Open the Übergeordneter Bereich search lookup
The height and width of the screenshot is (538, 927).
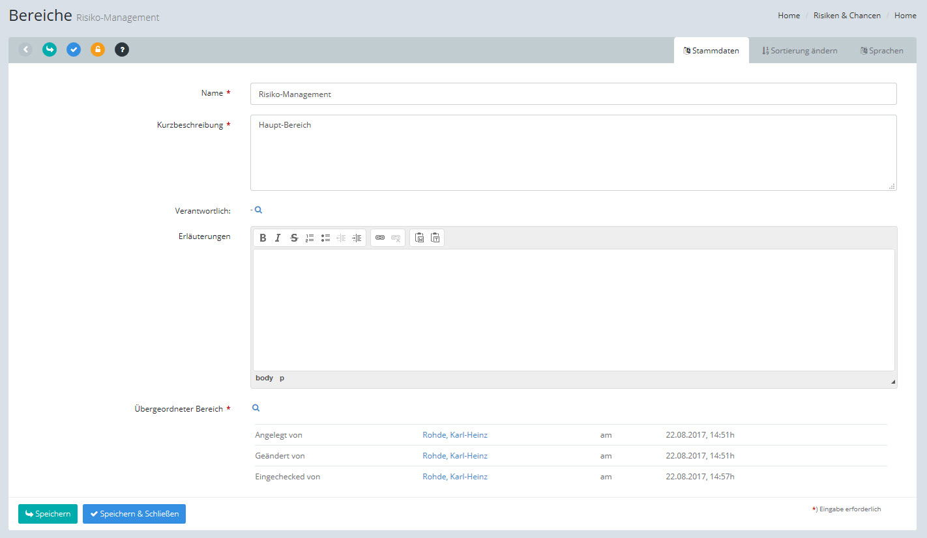coord(256,408)
